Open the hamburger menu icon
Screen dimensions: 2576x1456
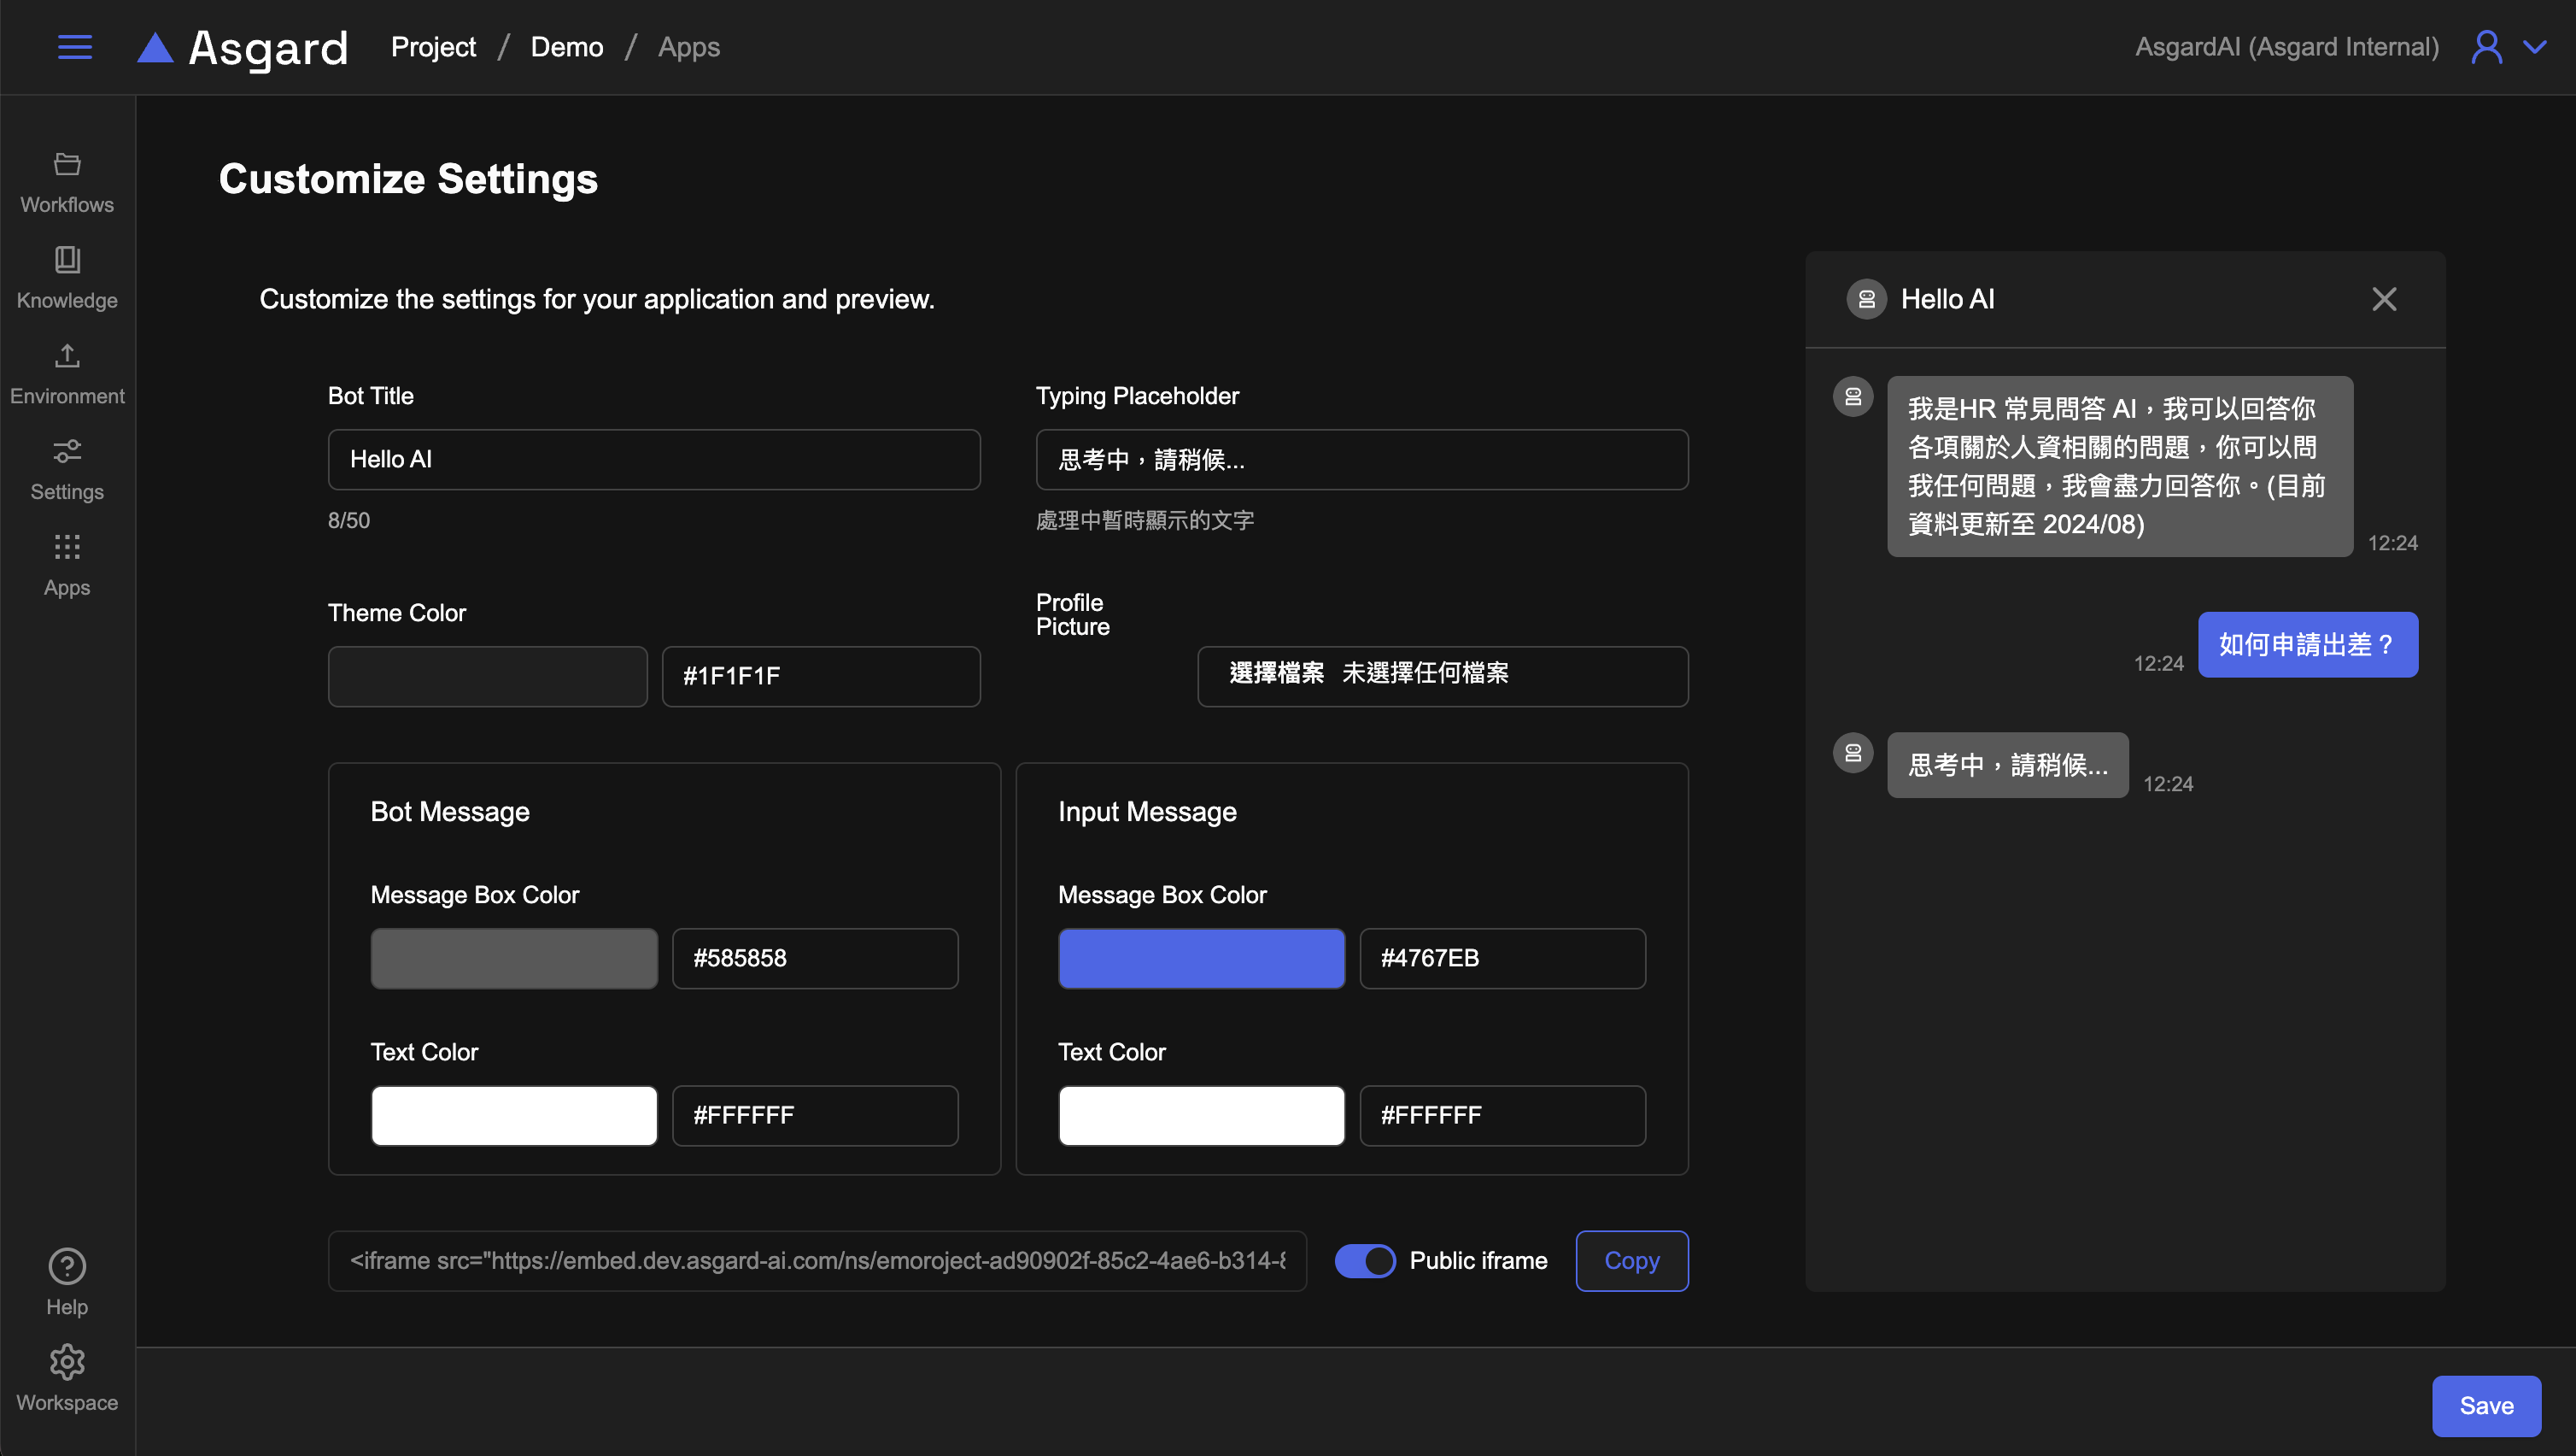coord(75,47)
